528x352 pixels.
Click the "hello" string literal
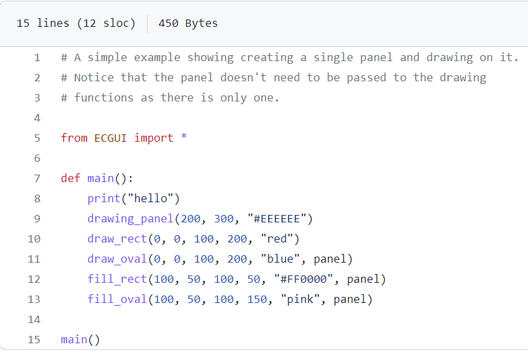pyautogui.click(x=150, y=199)
